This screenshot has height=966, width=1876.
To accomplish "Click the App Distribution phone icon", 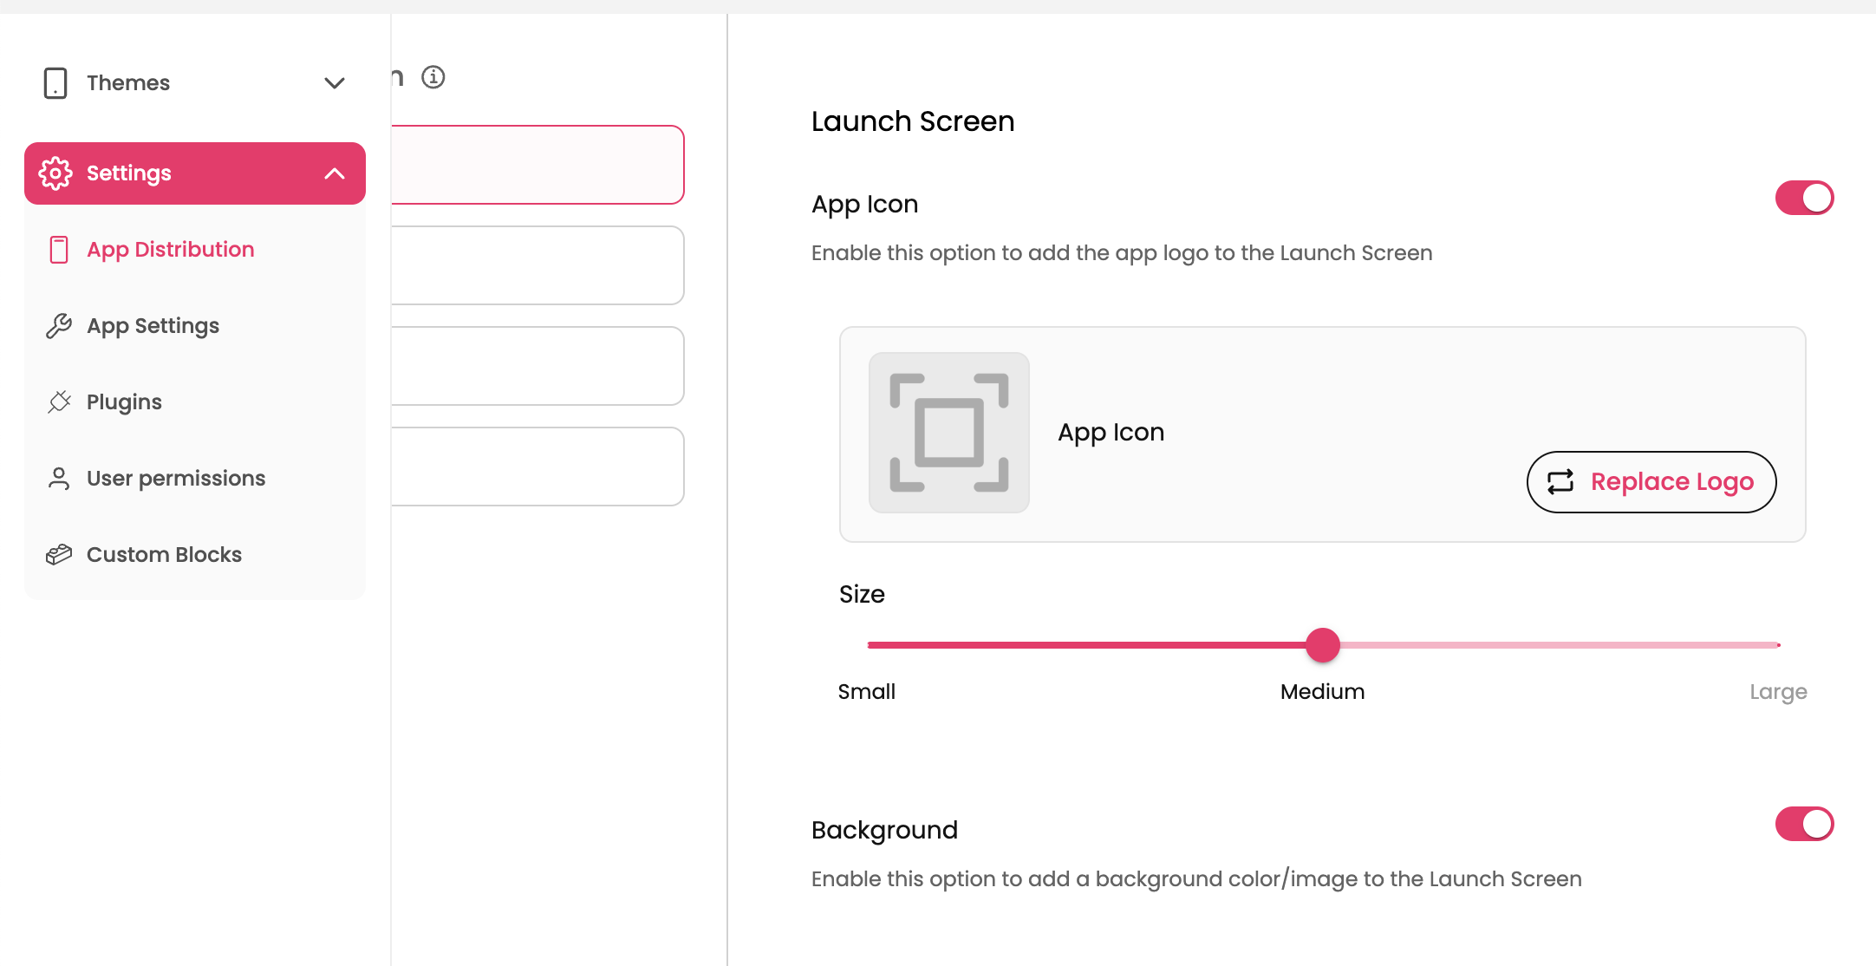I will point(59,250).
